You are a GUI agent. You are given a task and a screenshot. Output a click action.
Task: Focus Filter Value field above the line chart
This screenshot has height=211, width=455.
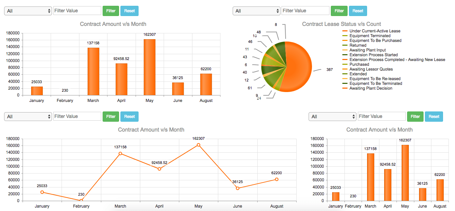point(77,116)
